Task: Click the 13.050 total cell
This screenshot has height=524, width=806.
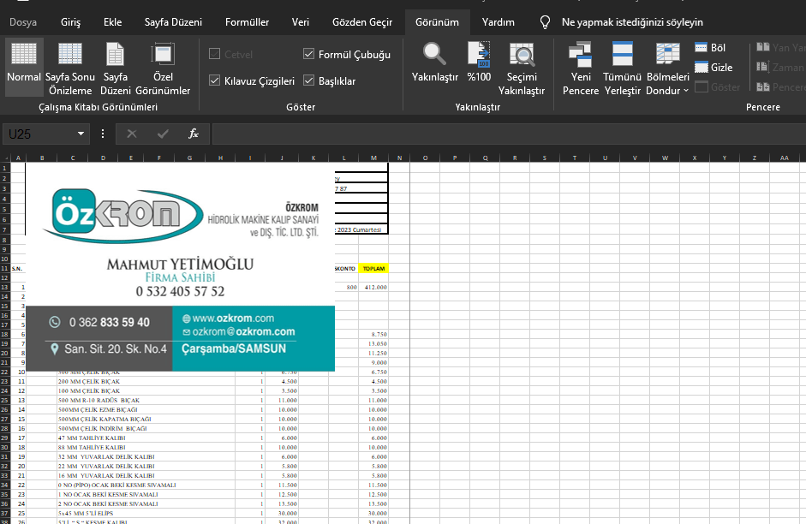Action: point(373,343)
